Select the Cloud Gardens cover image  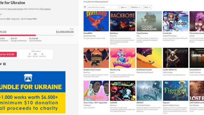[x=149, y=21]
